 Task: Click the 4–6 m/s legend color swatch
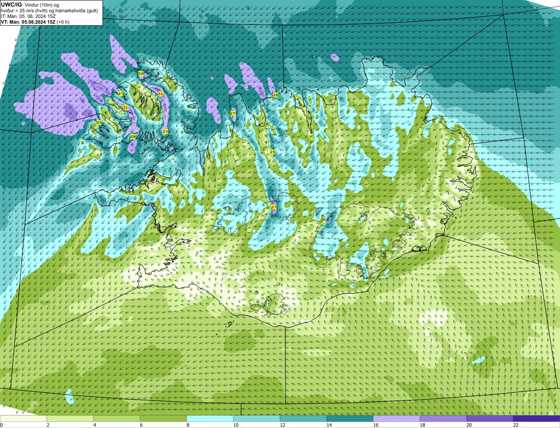click(x=117, y=418)
